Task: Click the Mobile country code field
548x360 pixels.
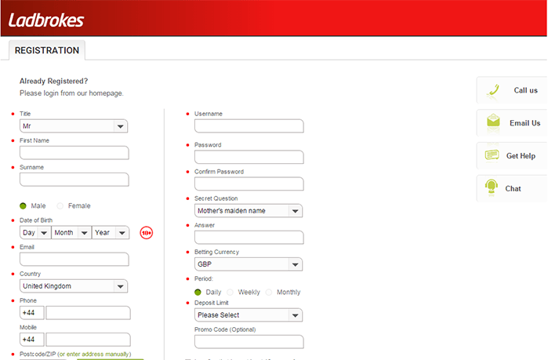Action: (x=32, y=340)
